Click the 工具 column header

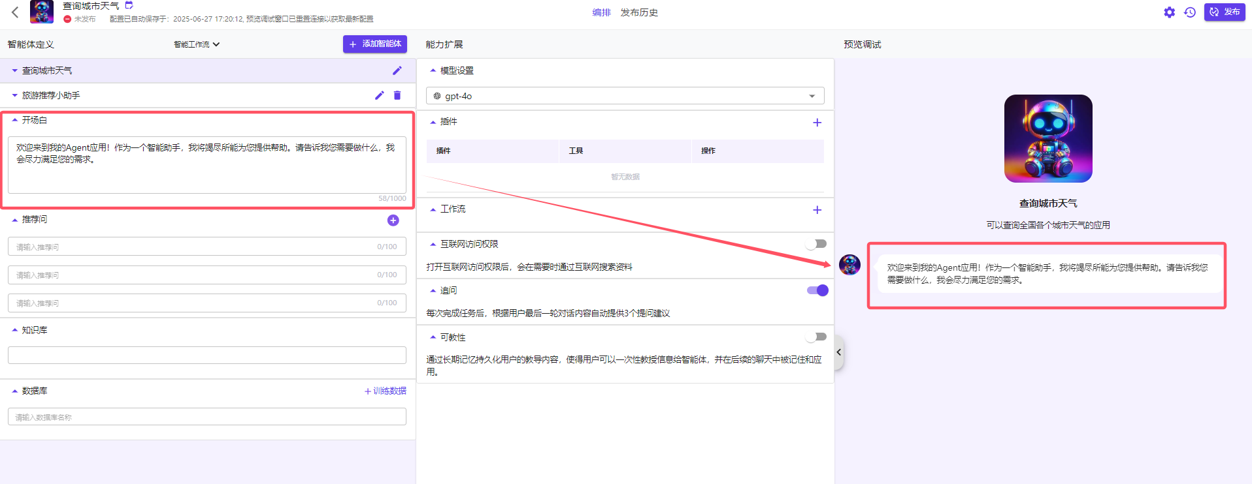pyautogui.click(x=576, y=151)
